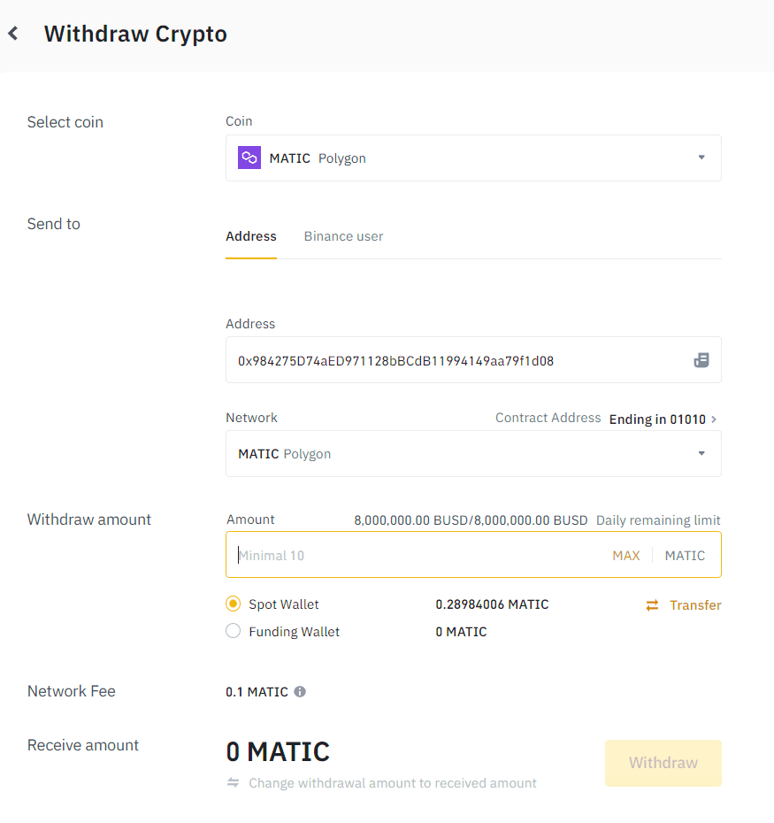Click the info icon beside Network Fee
The width and height of the screenshot is (774, 823).
pyautogui.click(x=300, y=692)
